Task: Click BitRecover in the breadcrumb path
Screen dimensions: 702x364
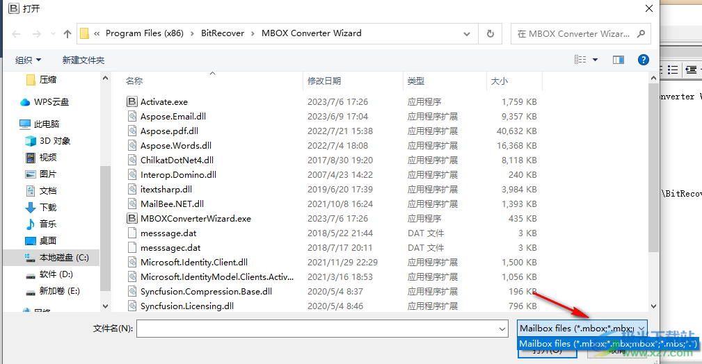Action: (223, 33)
